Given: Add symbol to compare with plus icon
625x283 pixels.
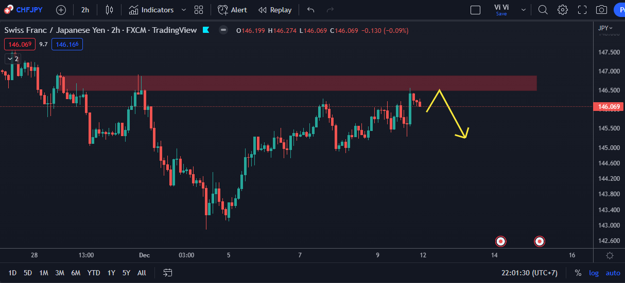Looking at the screenshot, I should (x=61, y=10).
